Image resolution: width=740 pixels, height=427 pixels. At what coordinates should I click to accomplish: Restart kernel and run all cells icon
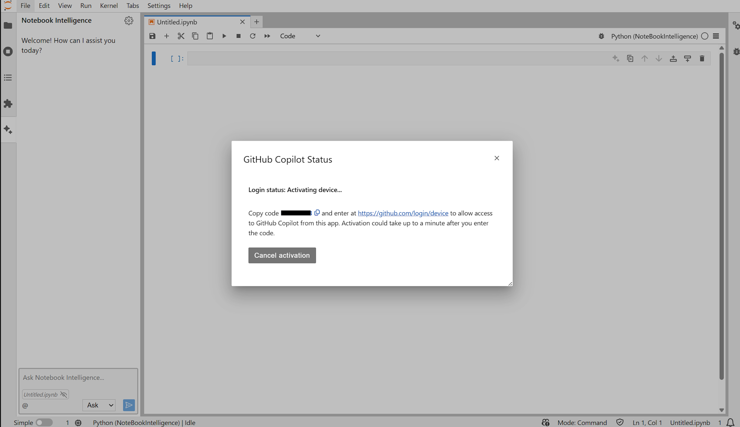coord(267,36)
